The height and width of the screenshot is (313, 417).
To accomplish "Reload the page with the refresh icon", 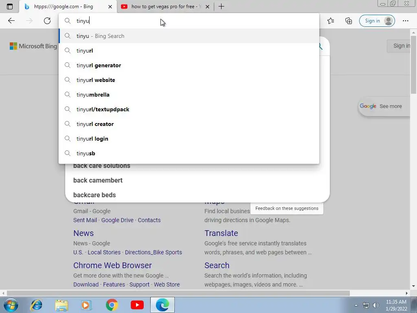I will pos(47,21).
